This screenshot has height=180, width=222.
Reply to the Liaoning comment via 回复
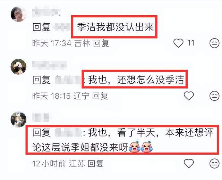pos(100,96)
